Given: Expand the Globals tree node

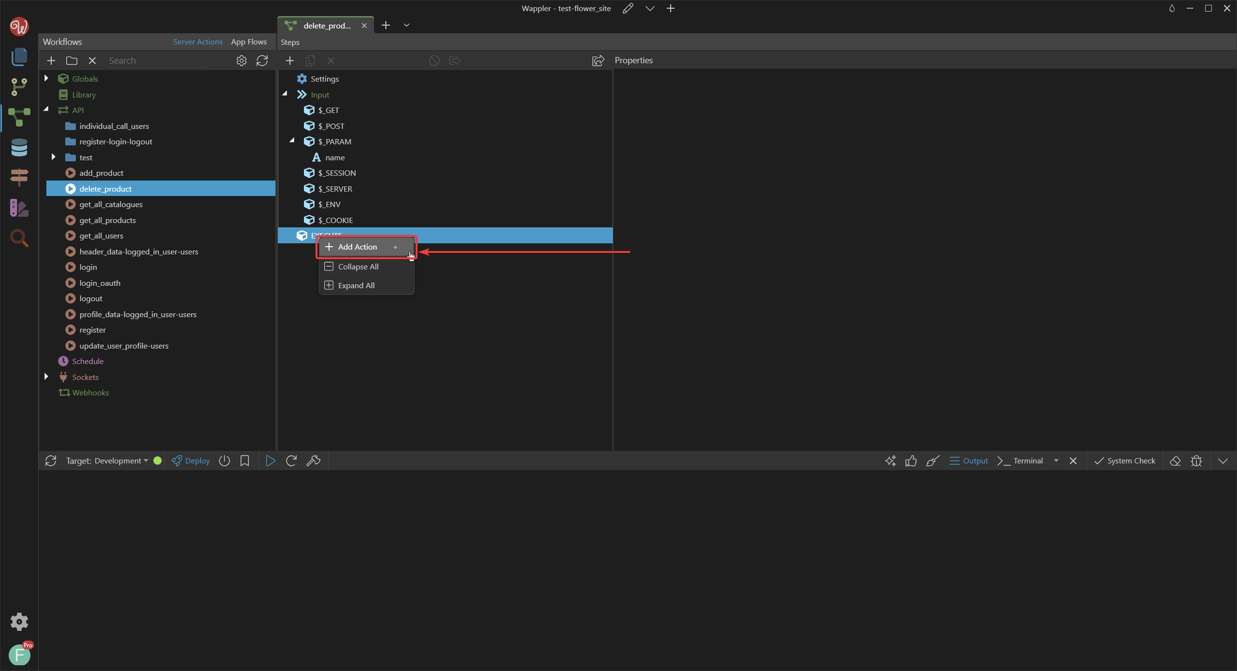Looking at the screenshot, I should 46,78.
